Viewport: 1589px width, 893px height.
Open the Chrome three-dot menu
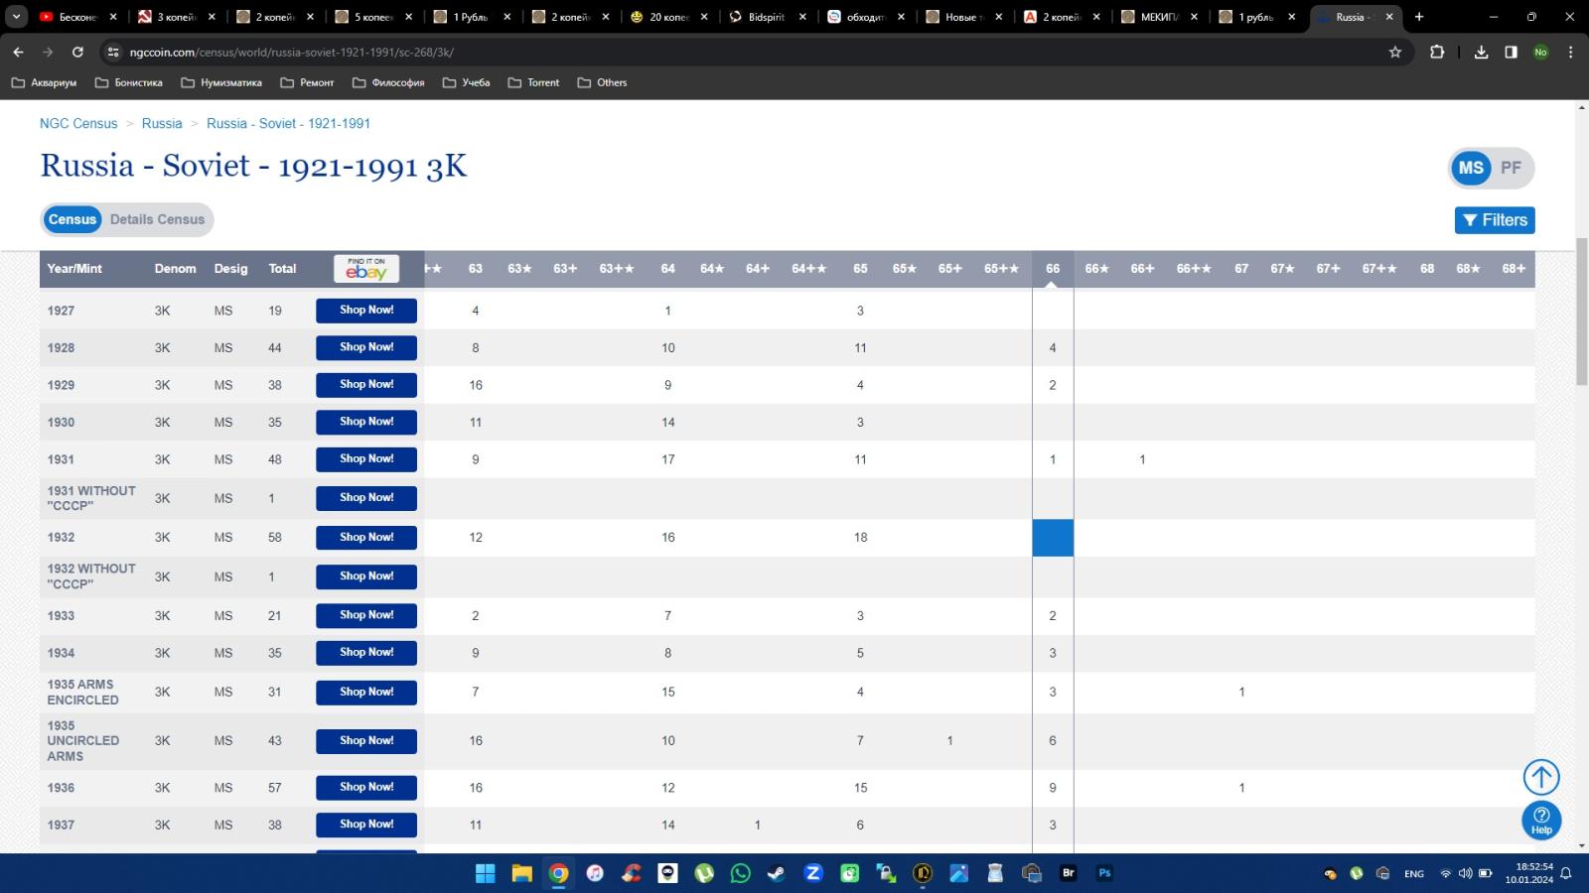click(1570, 52)
